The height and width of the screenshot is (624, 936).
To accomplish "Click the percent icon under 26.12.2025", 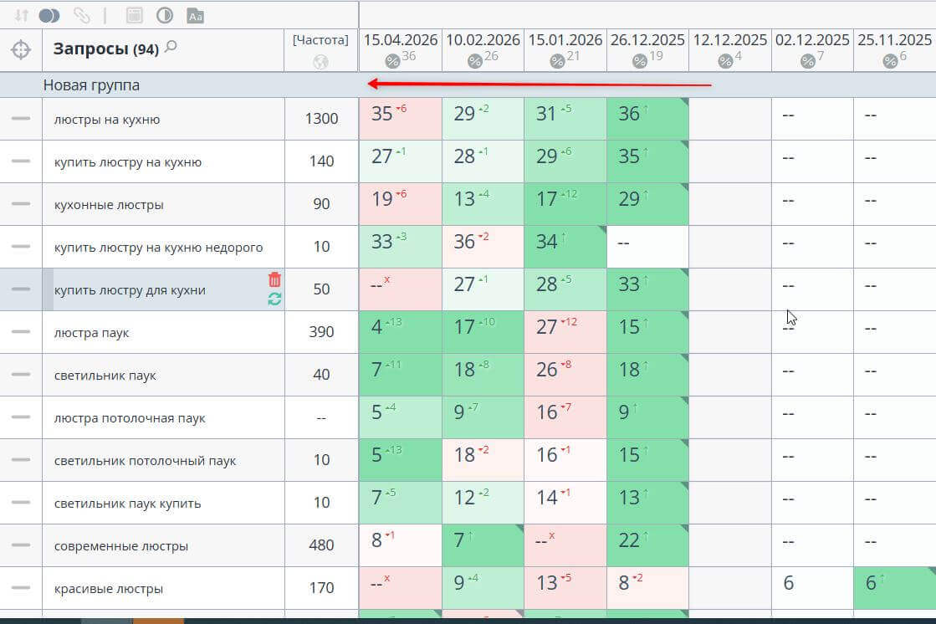I will (639, 61).
